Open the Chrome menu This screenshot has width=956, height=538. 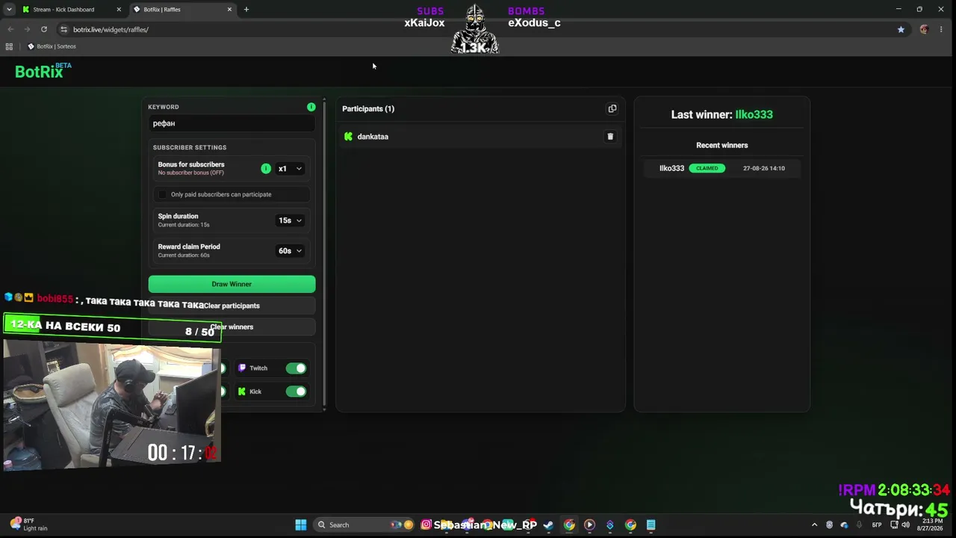tap(943, 29)
